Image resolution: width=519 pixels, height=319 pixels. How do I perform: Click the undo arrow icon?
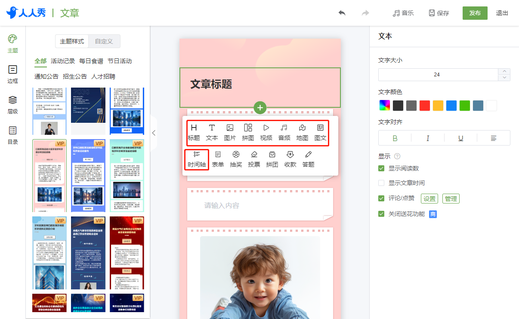tap(342, 13)
